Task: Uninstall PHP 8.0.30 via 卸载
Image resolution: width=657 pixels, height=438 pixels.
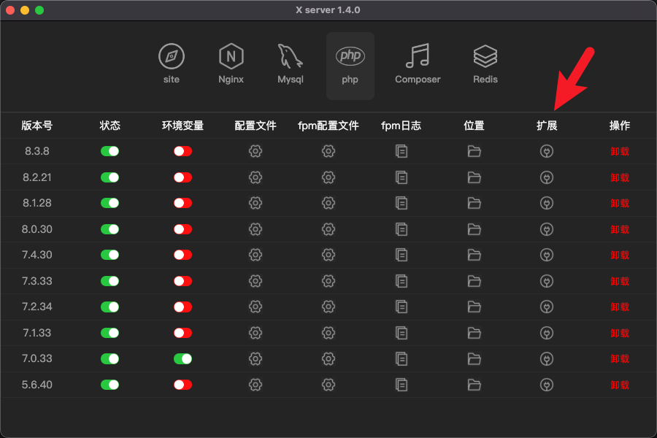Action: pos(620,229)
